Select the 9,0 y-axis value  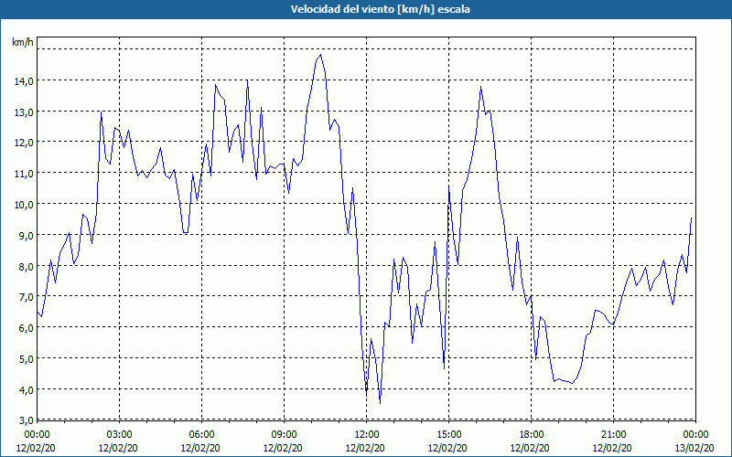pos(27,236)
